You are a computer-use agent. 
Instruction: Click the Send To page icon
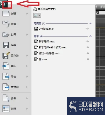pyautogui.click(x=6, y=87)
